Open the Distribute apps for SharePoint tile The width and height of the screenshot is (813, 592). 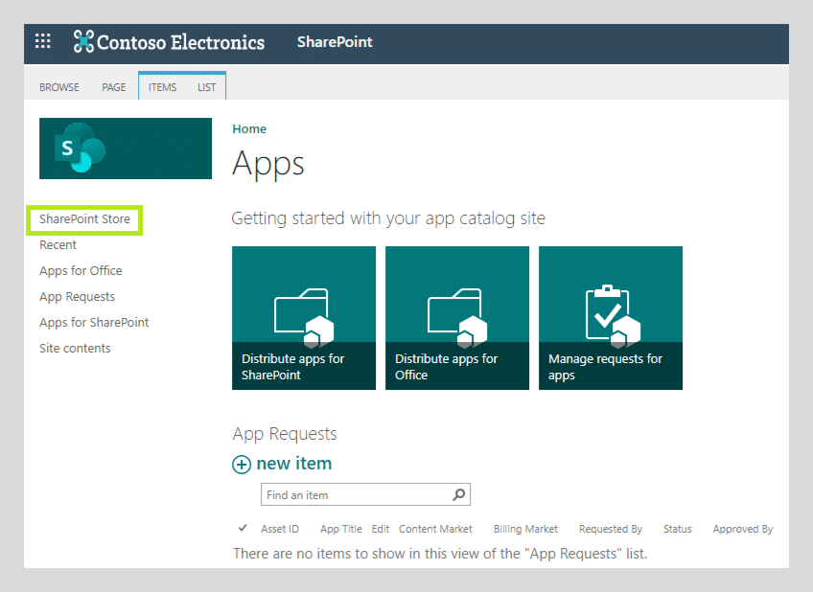pos(304,317)
